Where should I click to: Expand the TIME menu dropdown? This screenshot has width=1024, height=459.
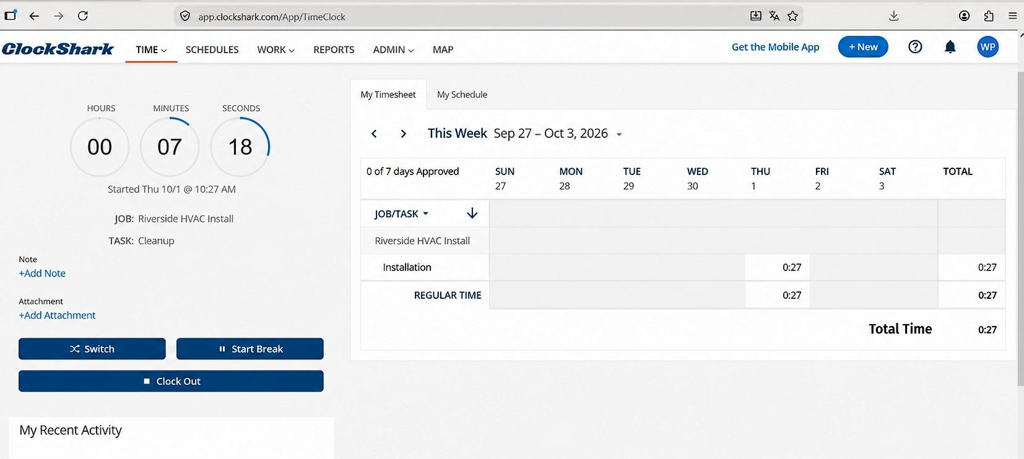[x=151, y=49]
